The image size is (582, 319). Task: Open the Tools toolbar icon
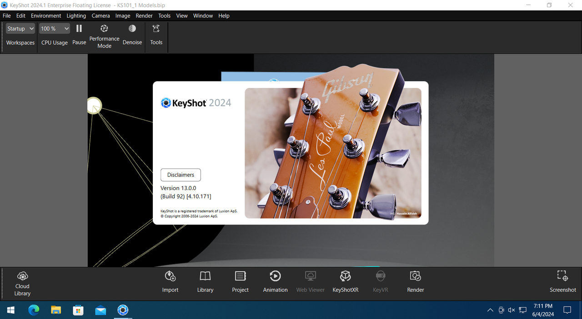click(156, 35)
